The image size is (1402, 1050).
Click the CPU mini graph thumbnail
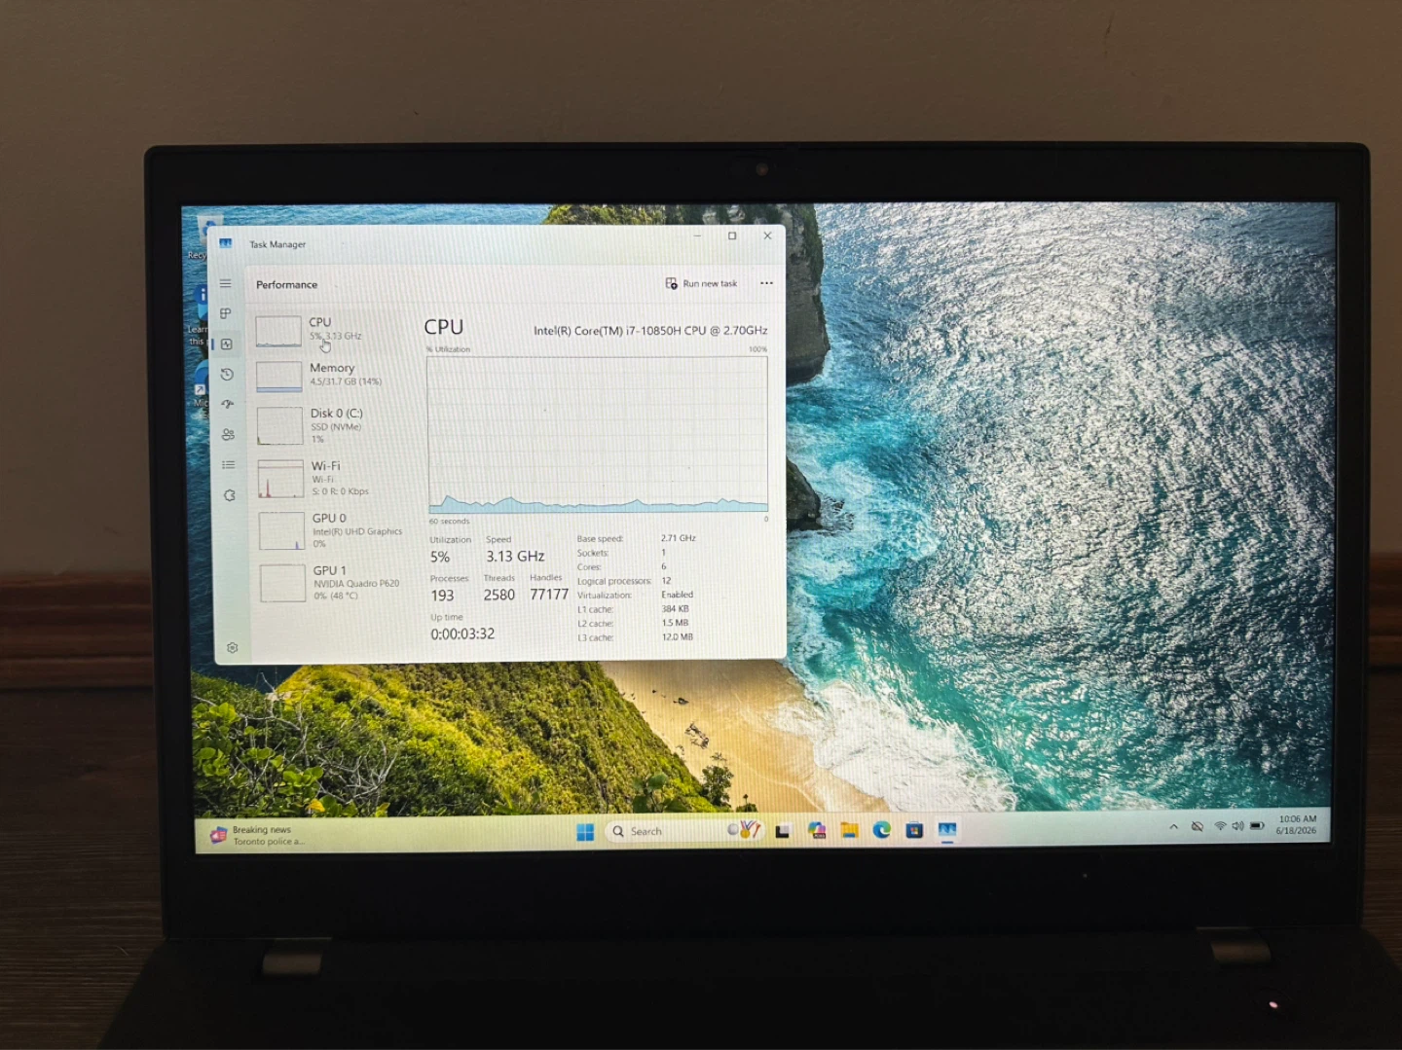click(x=278, y=331)
